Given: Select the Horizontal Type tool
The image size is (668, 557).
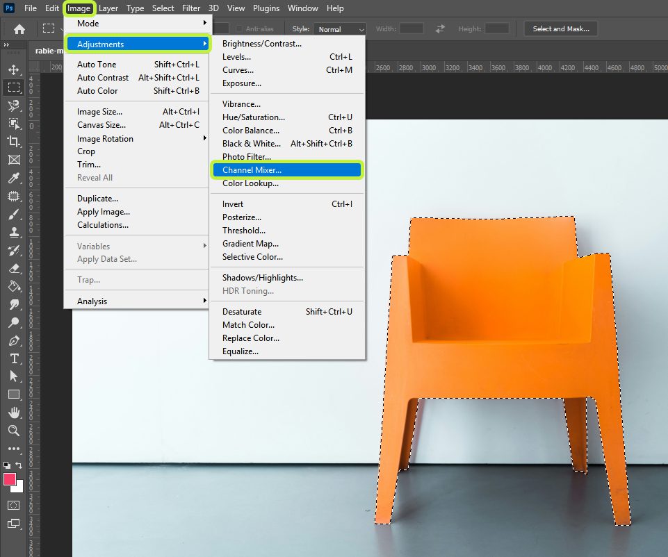Looking at the screenshot, I should point(14,358).
